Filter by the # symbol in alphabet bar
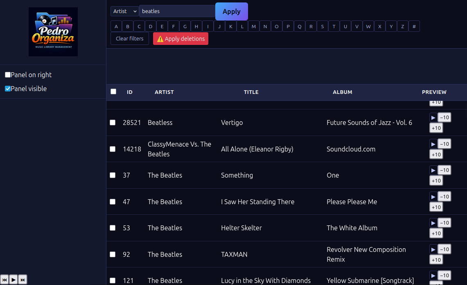Image resolution: width=467 pixels, height=285 pixels. [x=414, y=27]
